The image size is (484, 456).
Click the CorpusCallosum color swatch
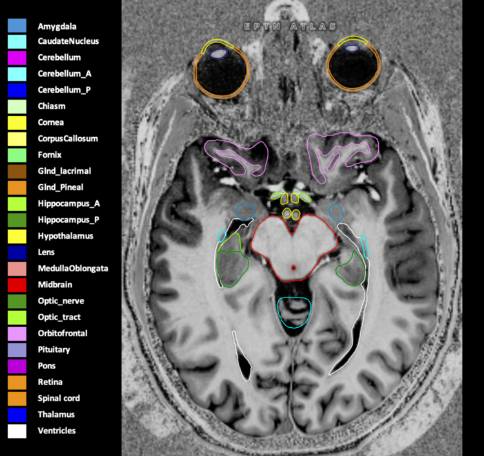tap(17, 139)
